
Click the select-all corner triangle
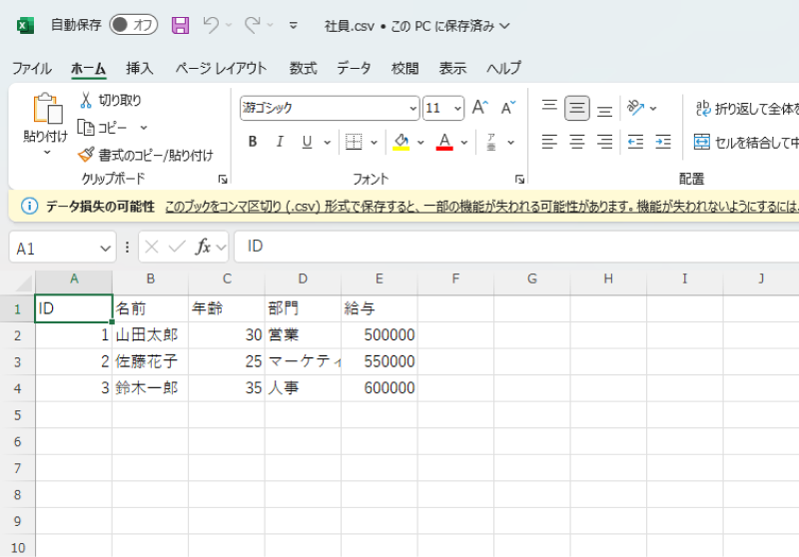point(23,281)
